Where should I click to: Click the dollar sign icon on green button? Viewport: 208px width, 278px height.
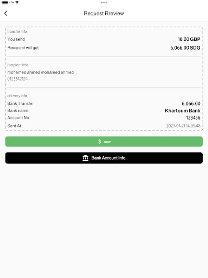pyautogui.click(x=100, y=141)
